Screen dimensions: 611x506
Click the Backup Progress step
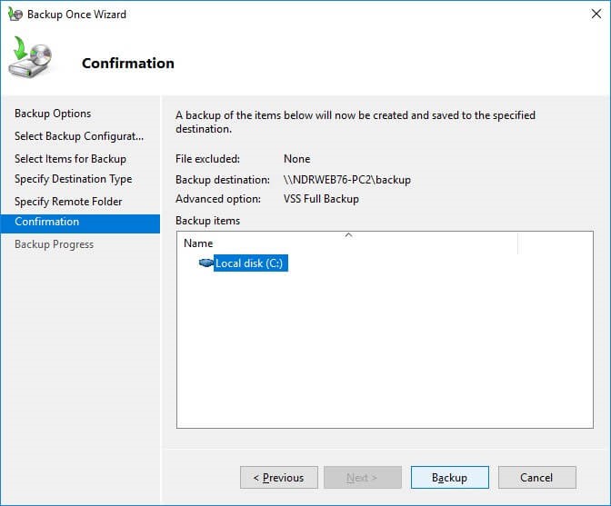(55, 244)
